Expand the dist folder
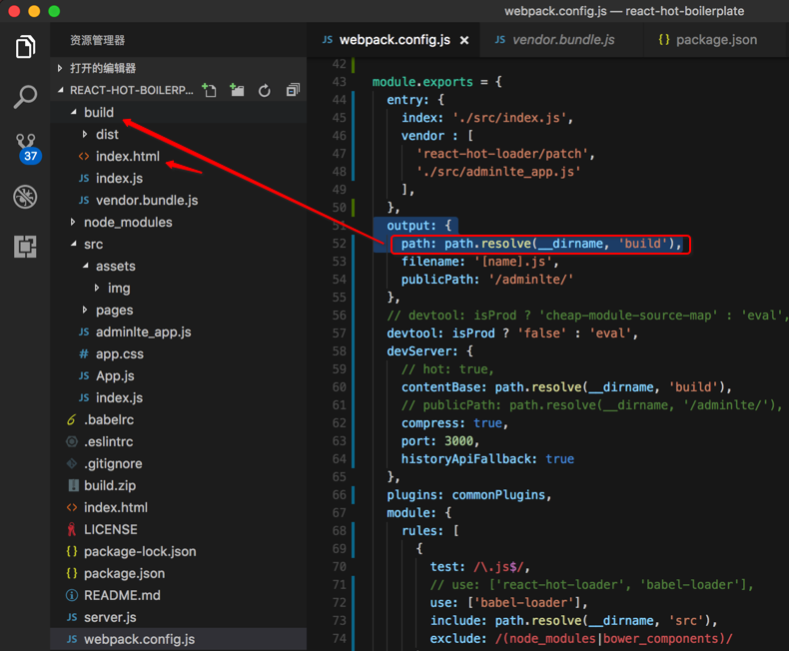This screenshot has width=789, height=651. click(107, 134)
